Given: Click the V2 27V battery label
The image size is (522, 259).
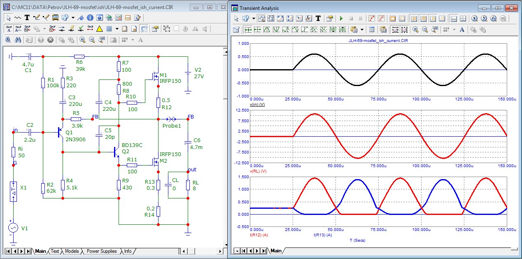Looking at the screenshot, I should [199, 73].
